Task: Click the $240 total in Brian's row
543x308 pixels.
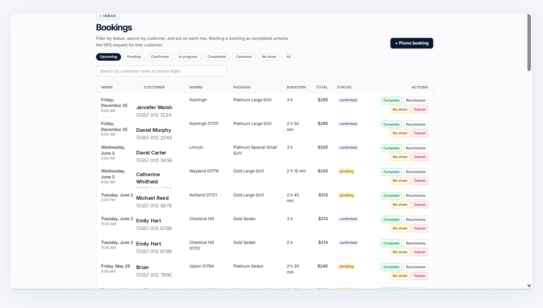Action: click(323, 266)
